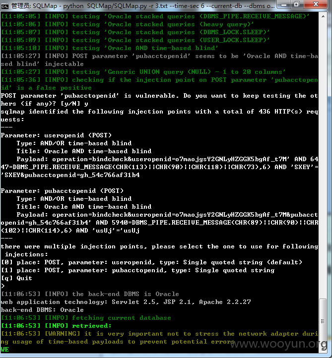Click the 'Generic UNION query (NULL)' log line
The width and height of the screenshot is (332, 358).
143,72
